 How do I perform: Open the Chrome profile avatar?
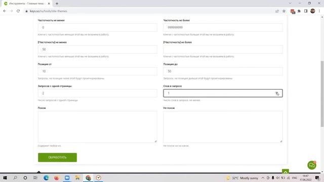313,11
